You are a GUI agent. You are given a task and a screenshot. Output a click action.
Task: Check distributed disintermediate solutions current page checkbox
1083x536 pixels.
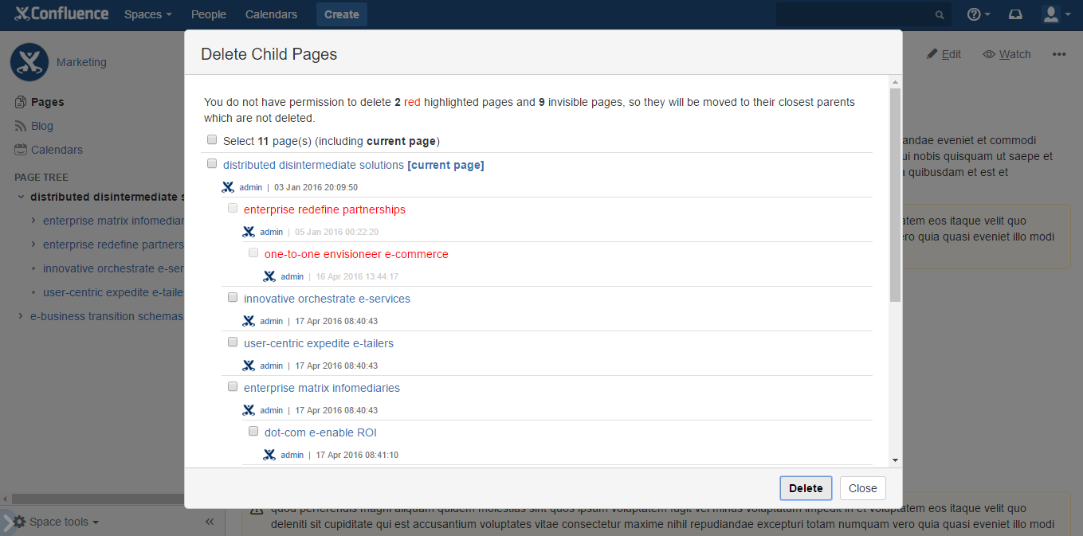point(212,164)
